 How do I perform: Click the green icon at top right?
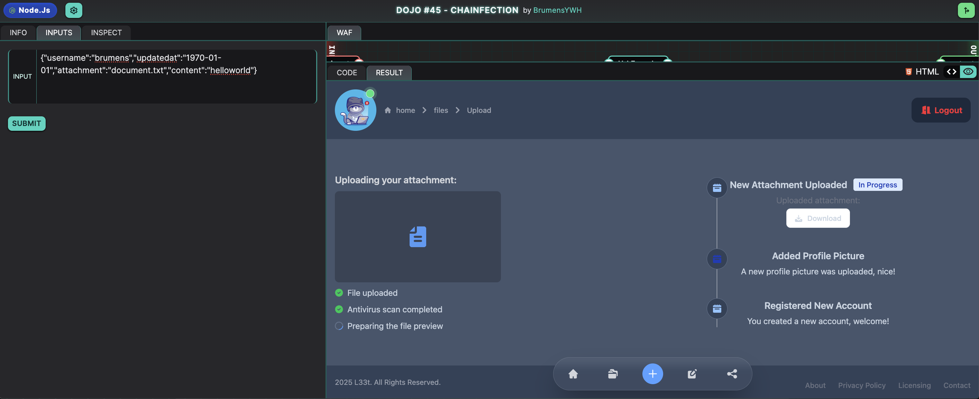(966, 10)
